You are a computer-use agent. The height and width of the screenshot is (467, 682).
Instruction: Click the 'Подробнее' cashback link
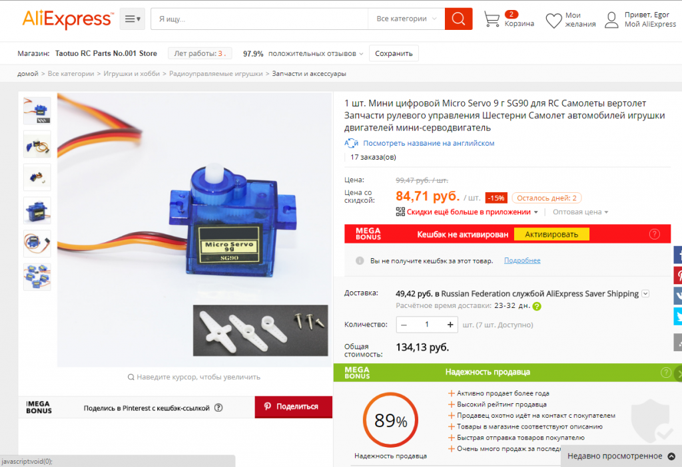(x=522, y=260)
